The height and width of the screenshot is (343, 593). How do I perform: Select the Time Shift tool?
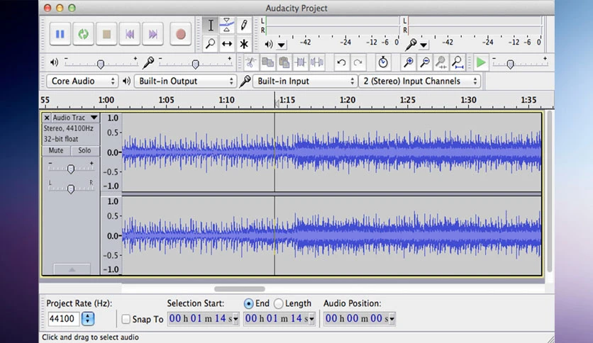[x=227, y=44]
